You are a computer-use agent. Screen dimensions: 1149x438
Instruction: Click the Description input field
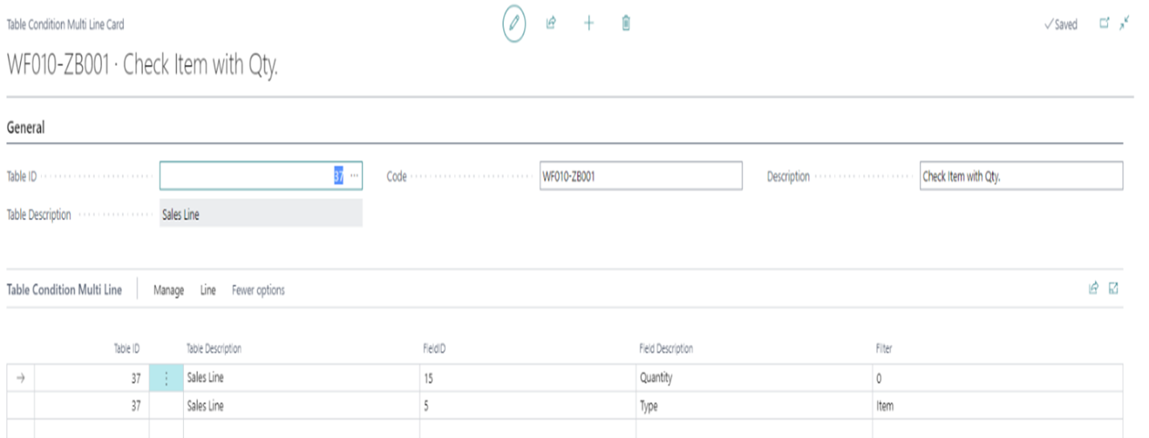[1020, 176]
